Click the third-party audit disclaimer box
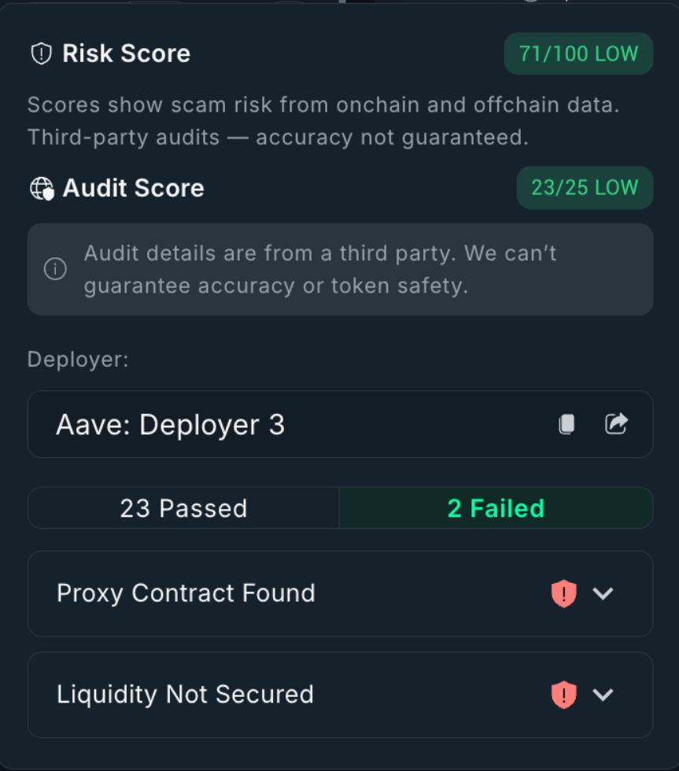Screen dimensions: 679x771 tap(340, 269)
